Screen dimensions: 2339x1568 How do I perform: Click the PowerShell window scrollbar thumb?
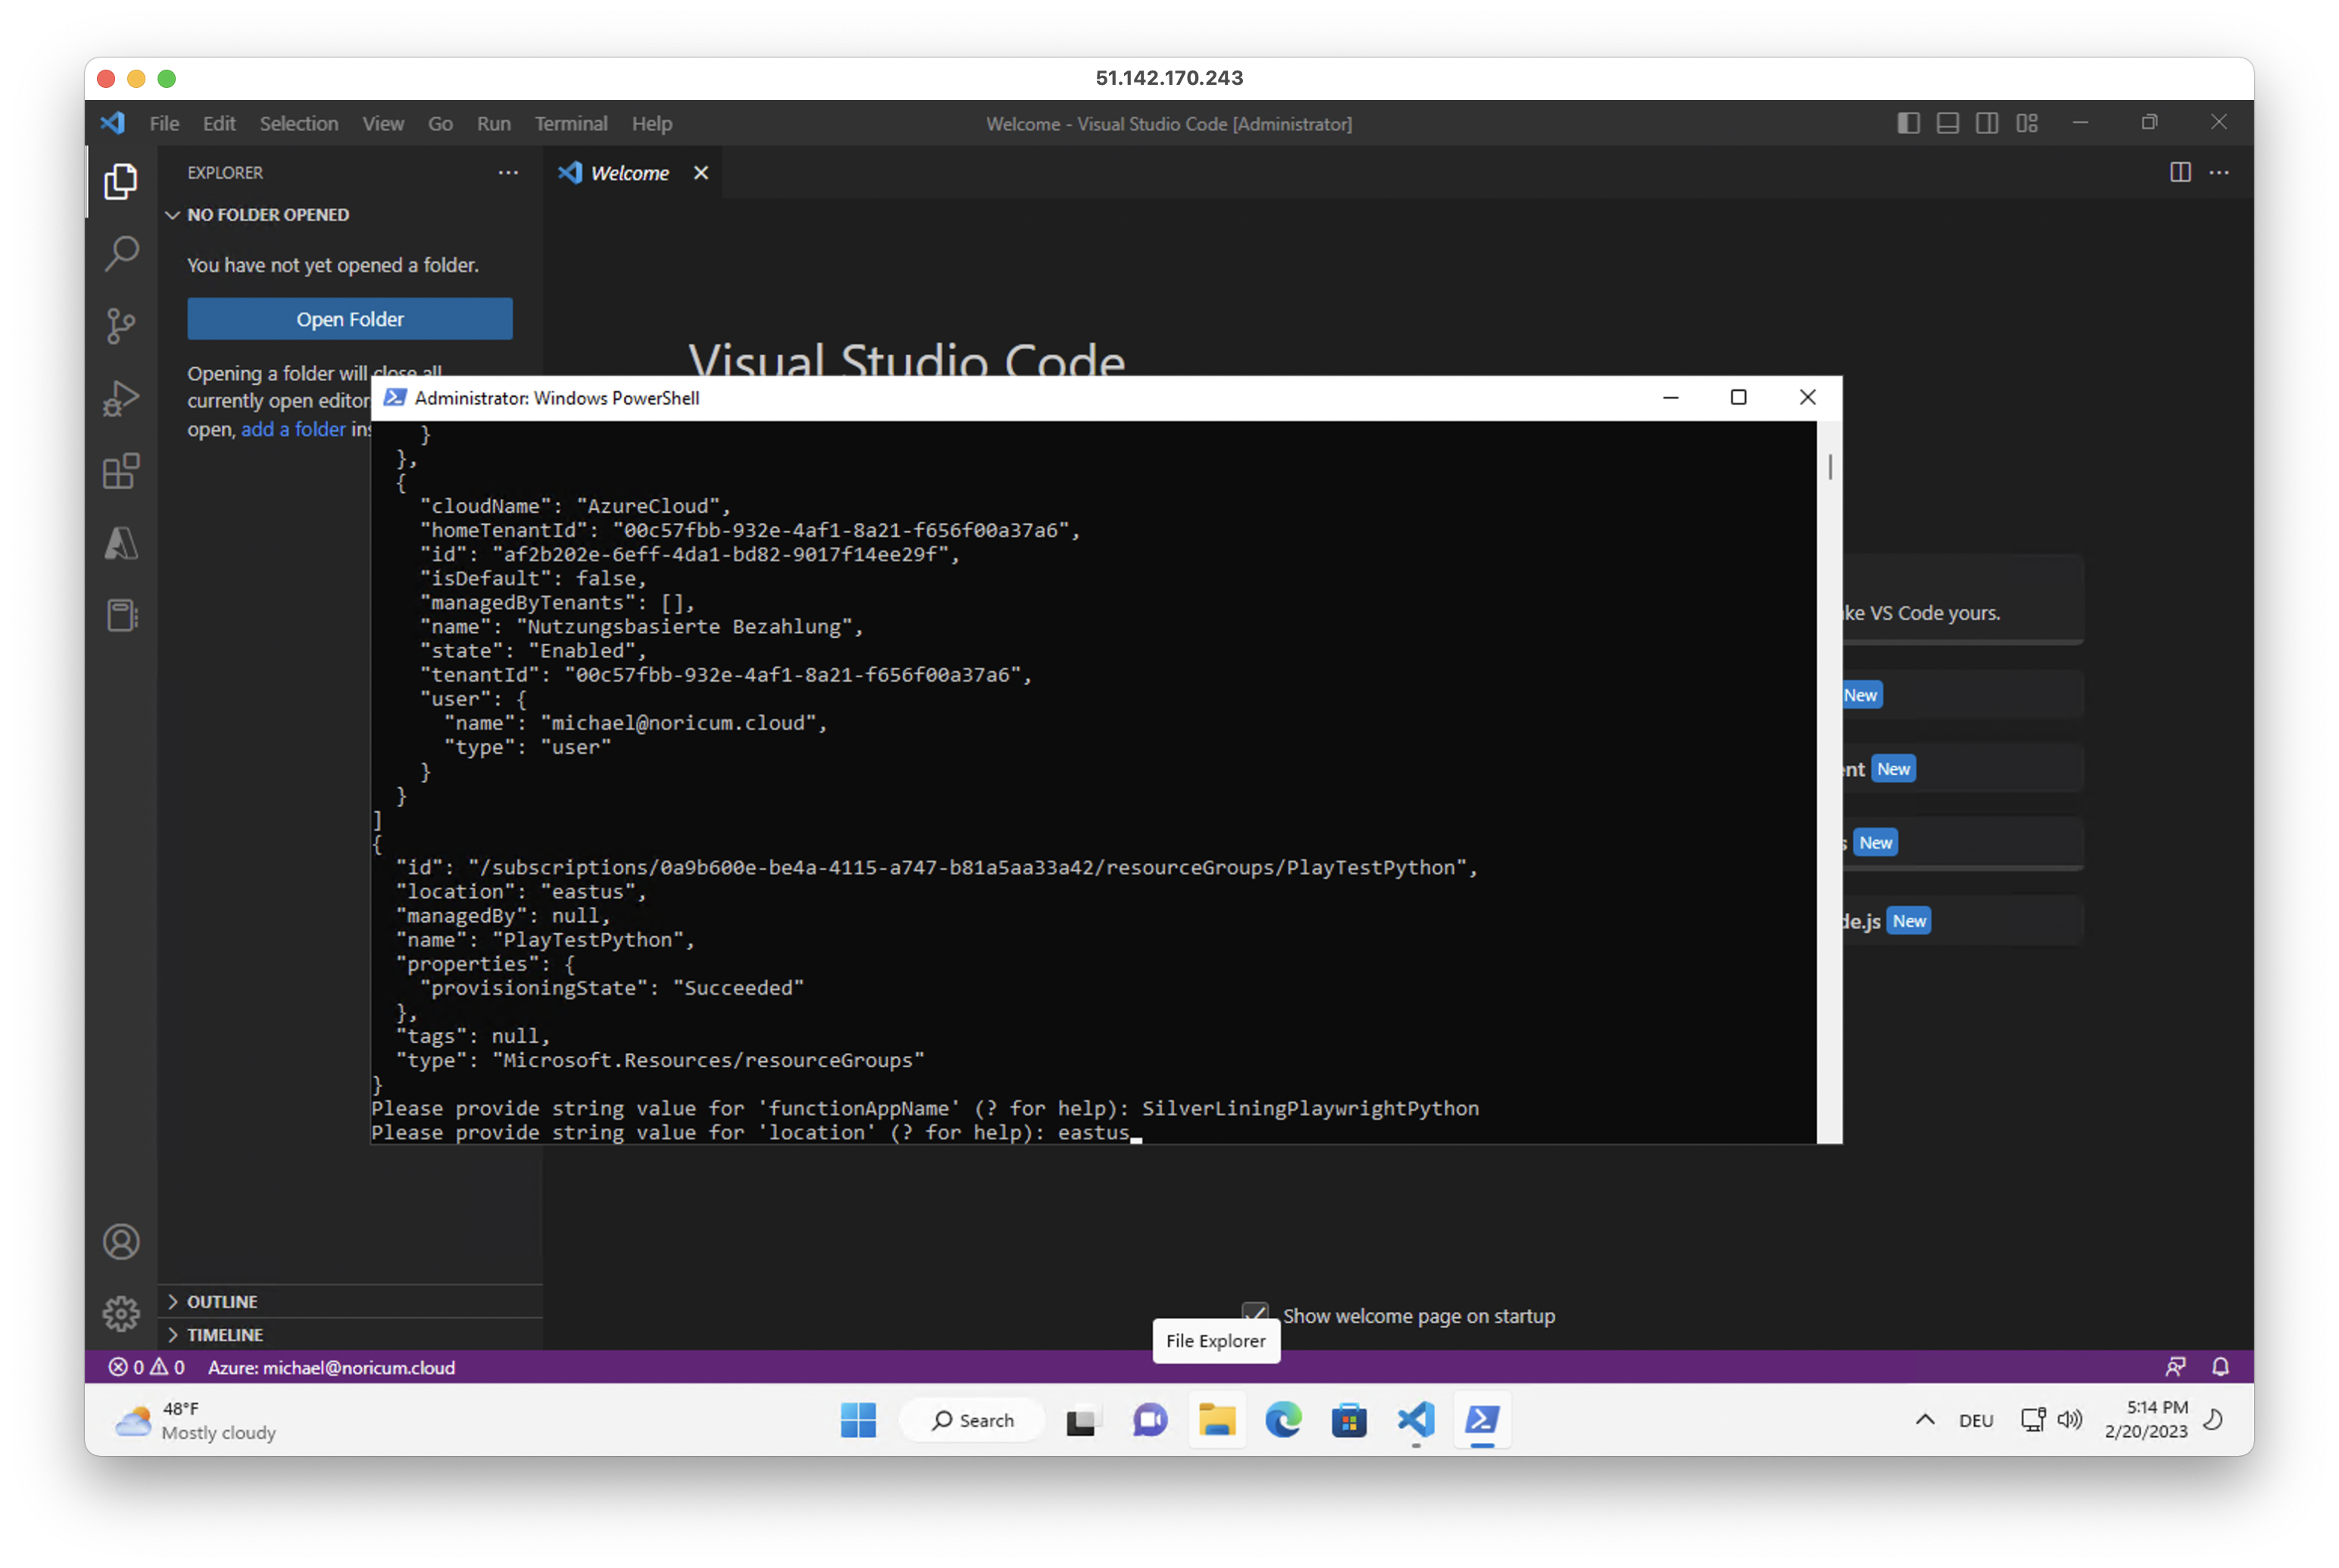[1829, 467]
